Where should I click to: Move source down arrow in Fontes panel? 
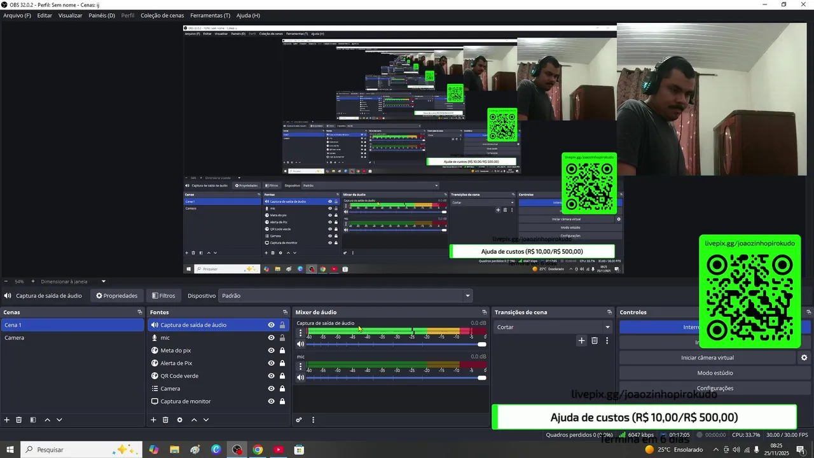pyautogui.click(x=205, y=420)
